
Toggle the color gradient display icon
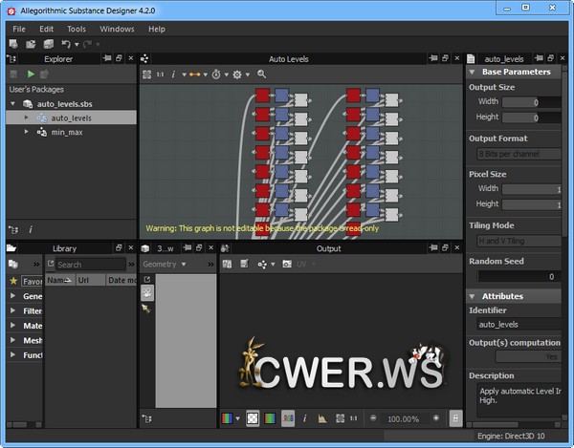pyautogui.click(x=270, y=418)
